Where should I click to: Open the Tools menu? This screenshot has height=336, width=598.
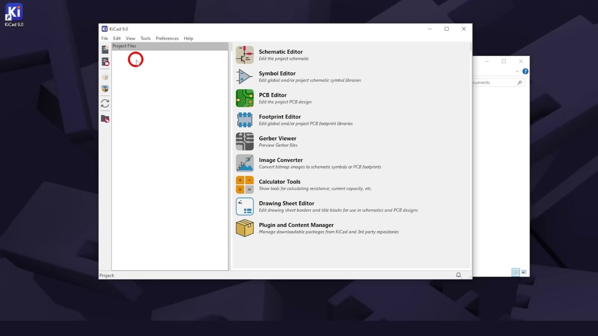coord(146,38)
